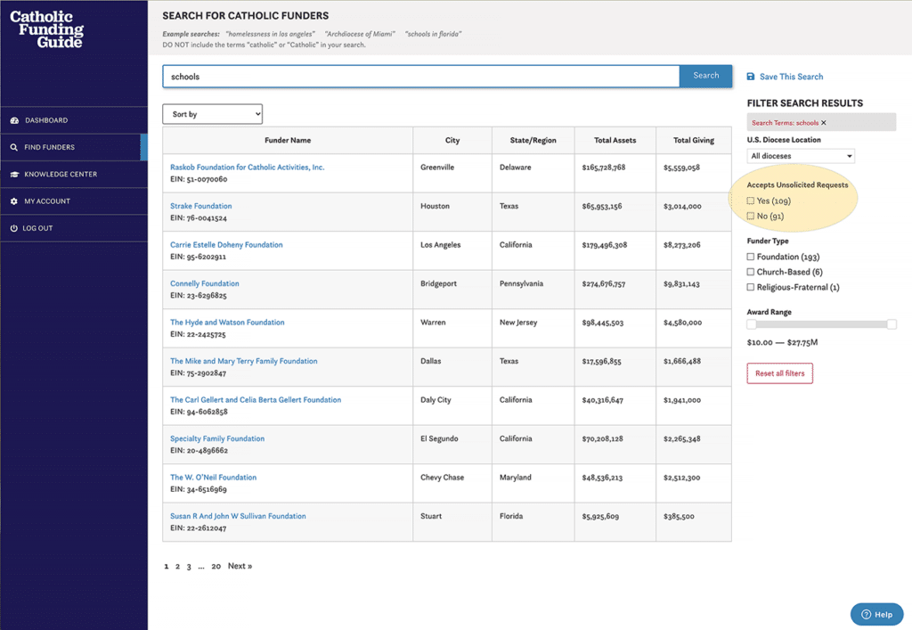Click the blue Search button
The image size is (912, 630).
pyautogui.click(x=705, y=76)
